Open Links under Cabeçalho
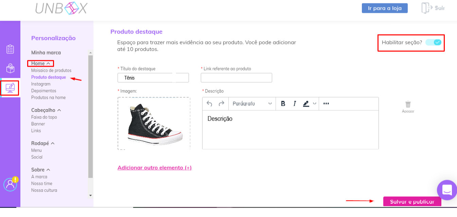 [36, 131]
